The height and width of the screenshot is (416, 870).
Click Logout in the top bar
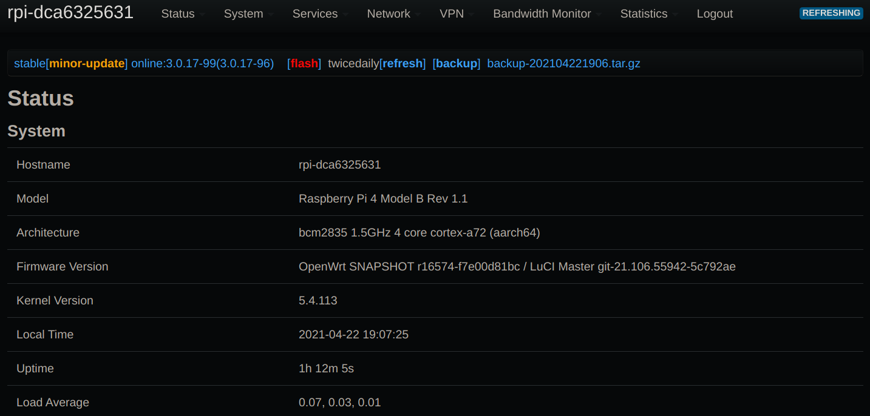point(715,14)
